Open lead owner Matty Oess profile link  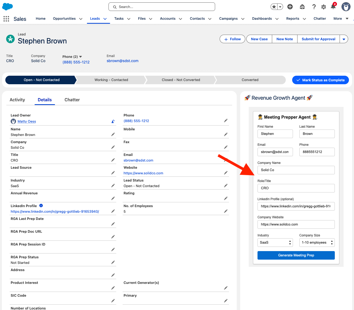27,121
